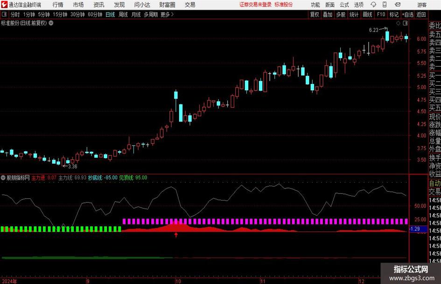
Task: Select the 周线 weekly tab
Action: (x=123, y=14)
